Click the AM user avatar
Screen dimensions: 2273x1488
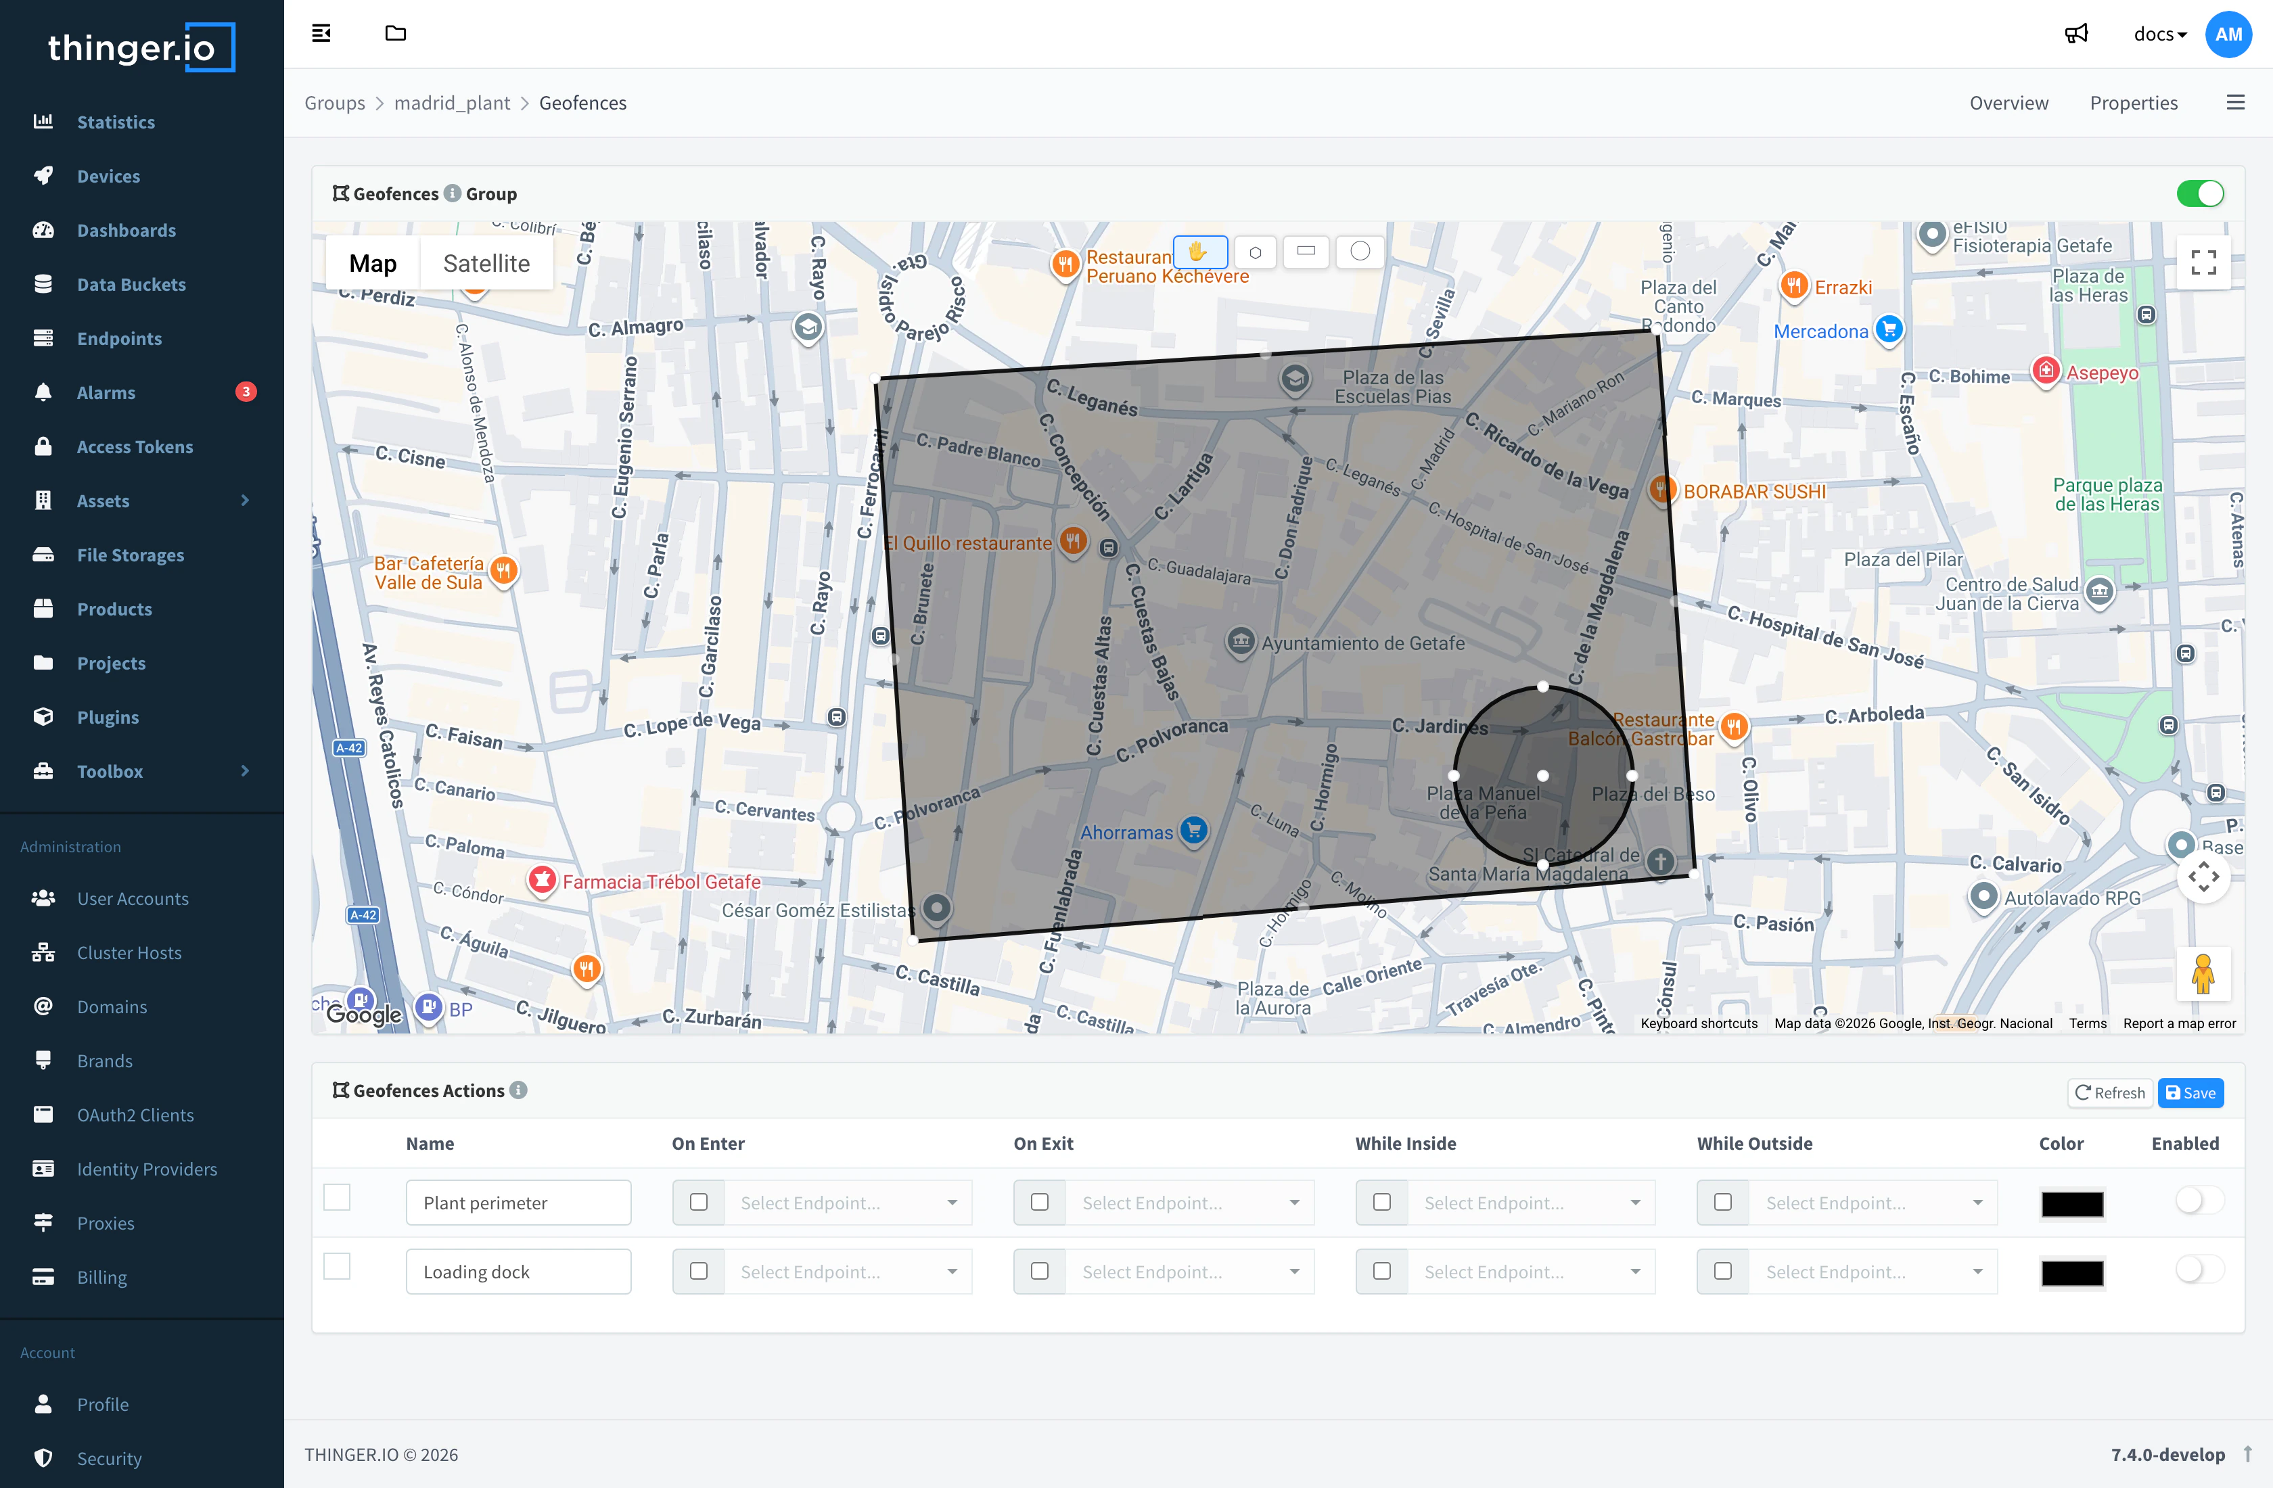point(2228,34)
